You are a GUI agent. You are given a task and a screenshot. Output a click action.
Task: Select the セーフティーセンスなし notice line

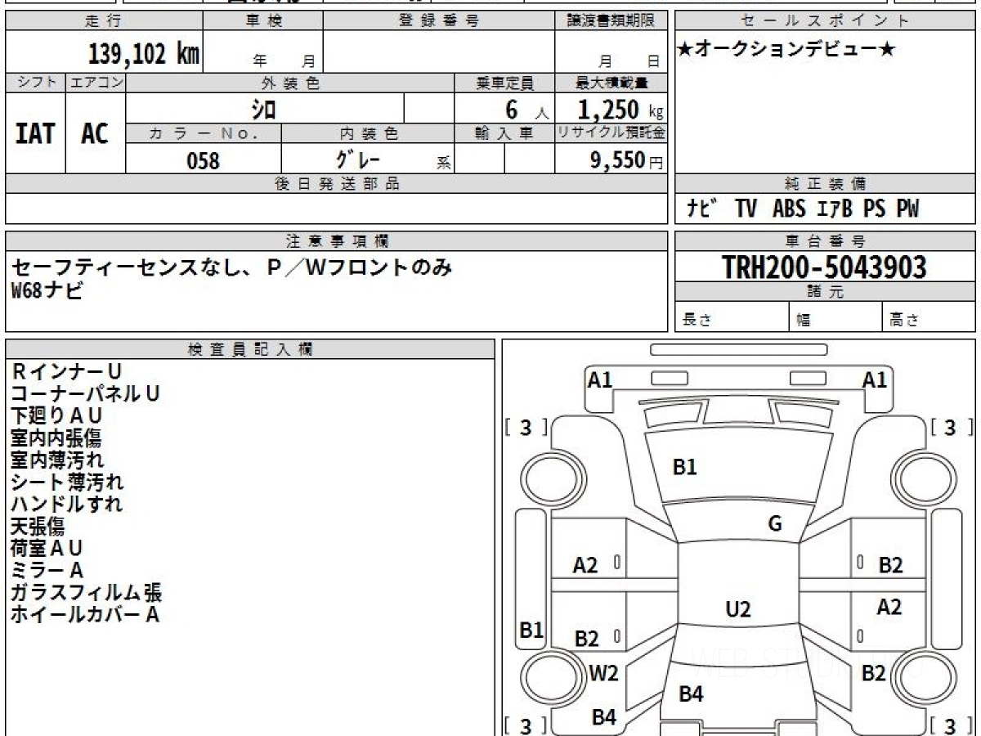click(231, 267)
